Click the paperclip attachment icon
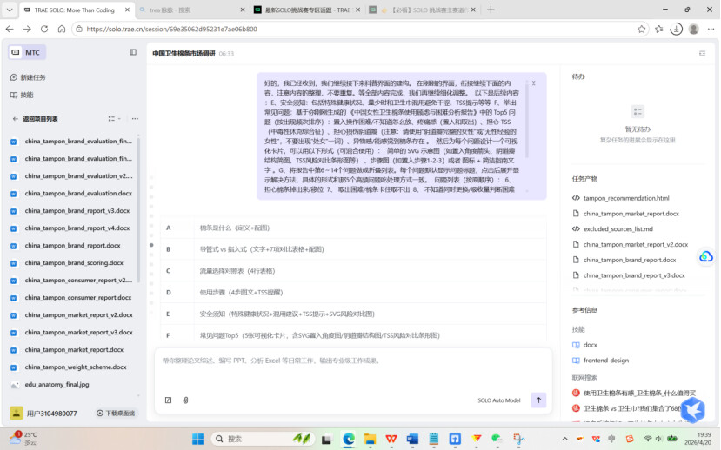721x450 pixels. [185, 400]
